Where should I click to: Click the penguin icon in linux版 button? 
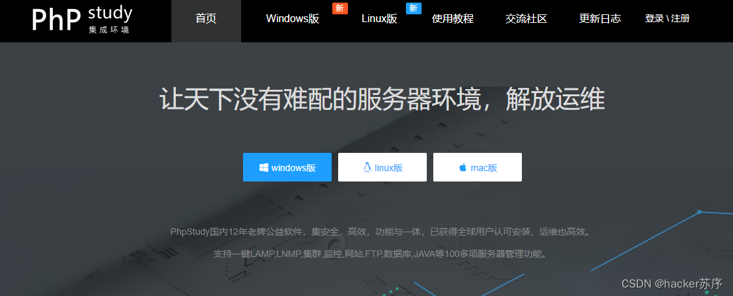[x=367, y=167]
